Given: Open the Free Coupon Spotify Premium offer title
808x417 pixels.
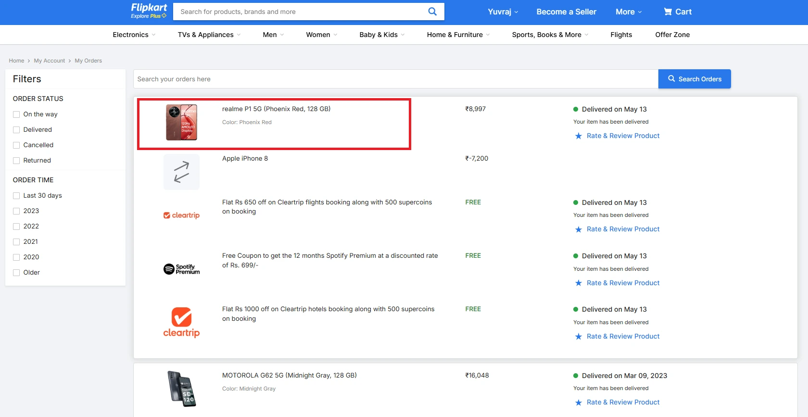Looking at the screenshot, I should (x=330, y=260).
